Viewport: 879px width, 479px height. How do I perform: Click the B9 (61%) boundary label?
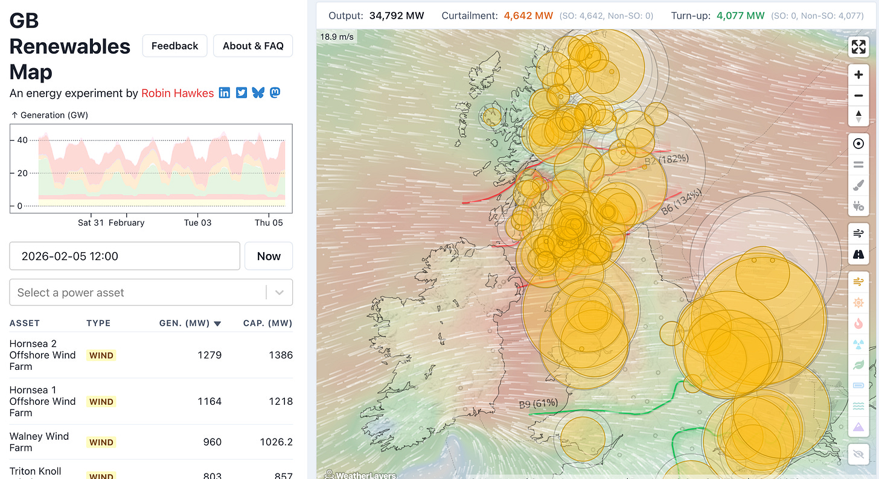(539, 403)
